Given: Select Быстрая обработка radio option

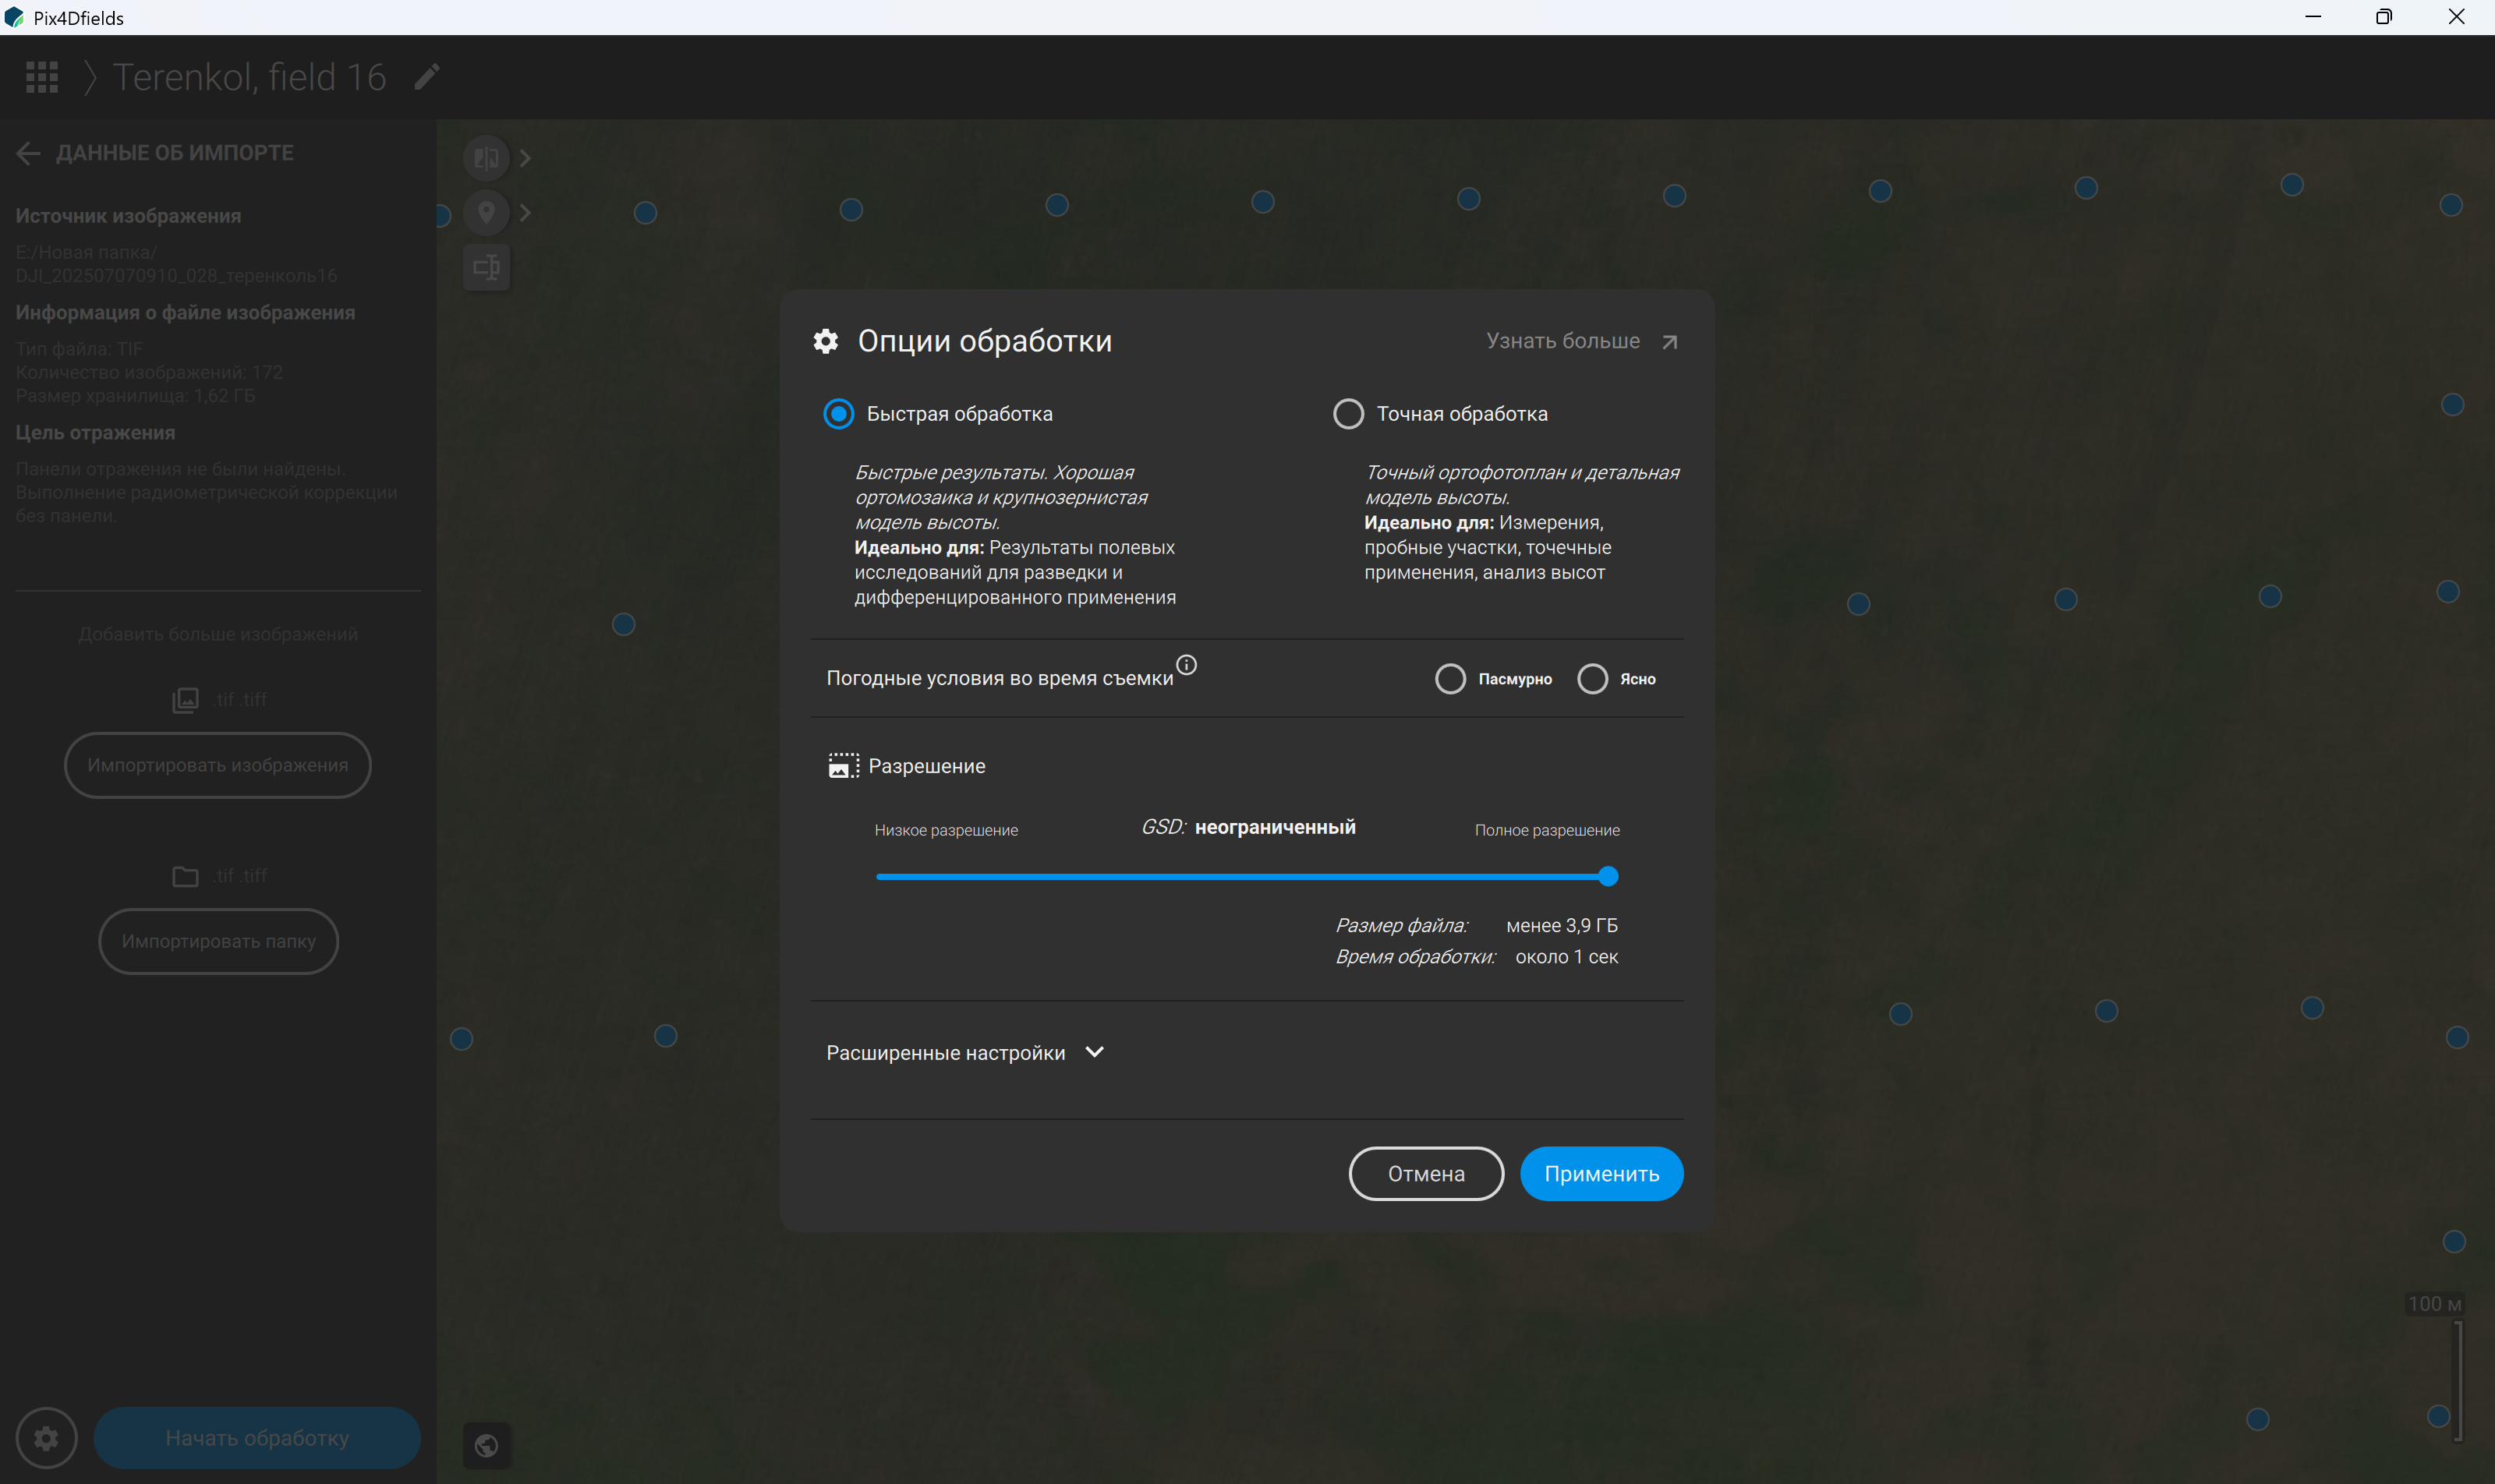Looking at the screenshot, I should coord(838,414).
